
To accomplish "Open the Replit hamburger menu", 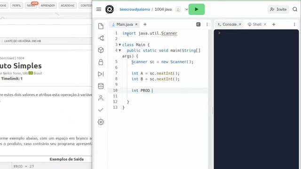I will pos(99,9).
